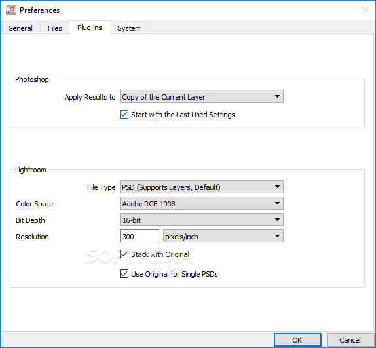Screen dimensions: 376x348
Task: Open the Apply Results to dropdown
Action: 202,96
